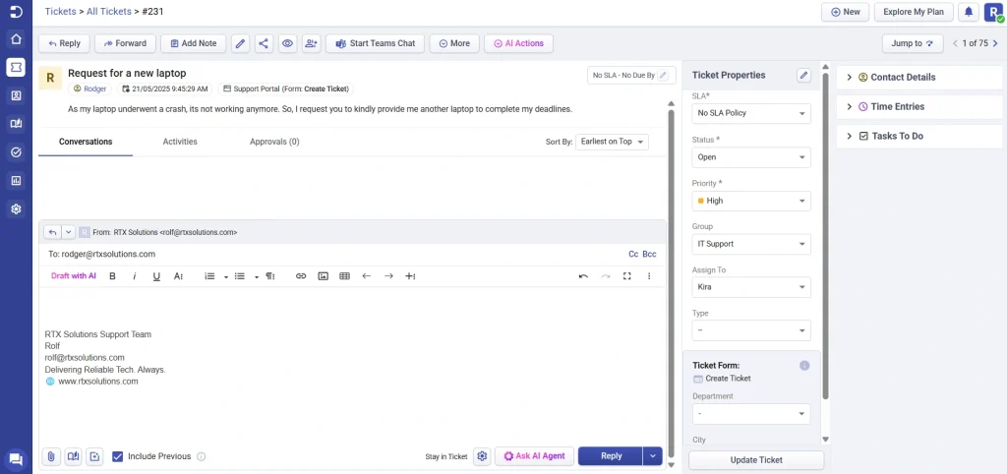Toggle the Include Previous checkbox

click(118, 456)
